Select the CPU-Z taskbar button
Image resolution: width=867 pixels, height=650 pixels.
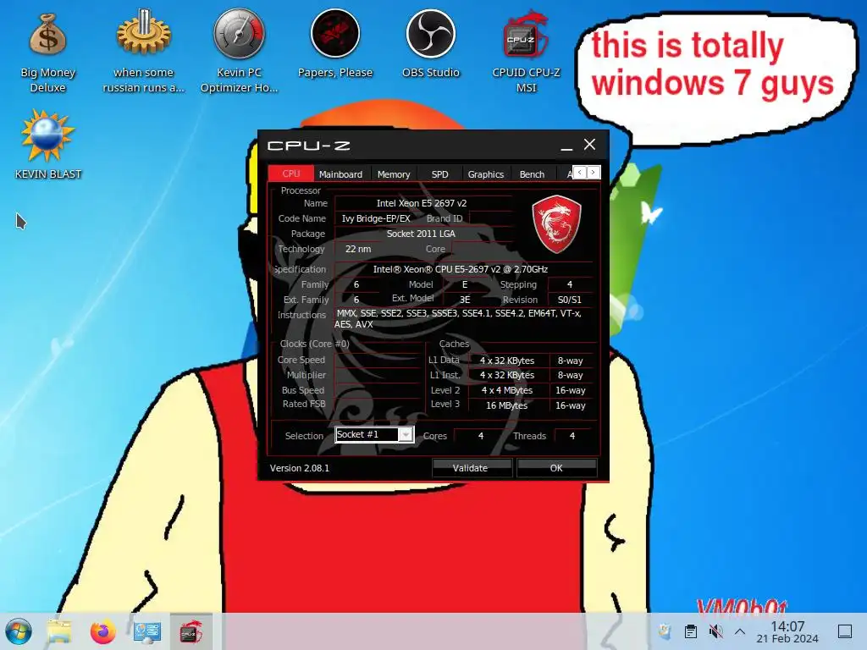point(191,631)
